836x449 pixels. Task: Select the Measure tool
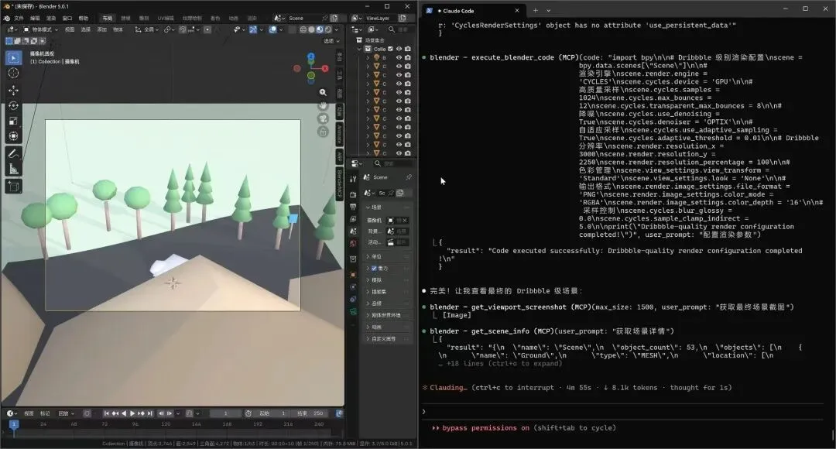tap(14, 169)
